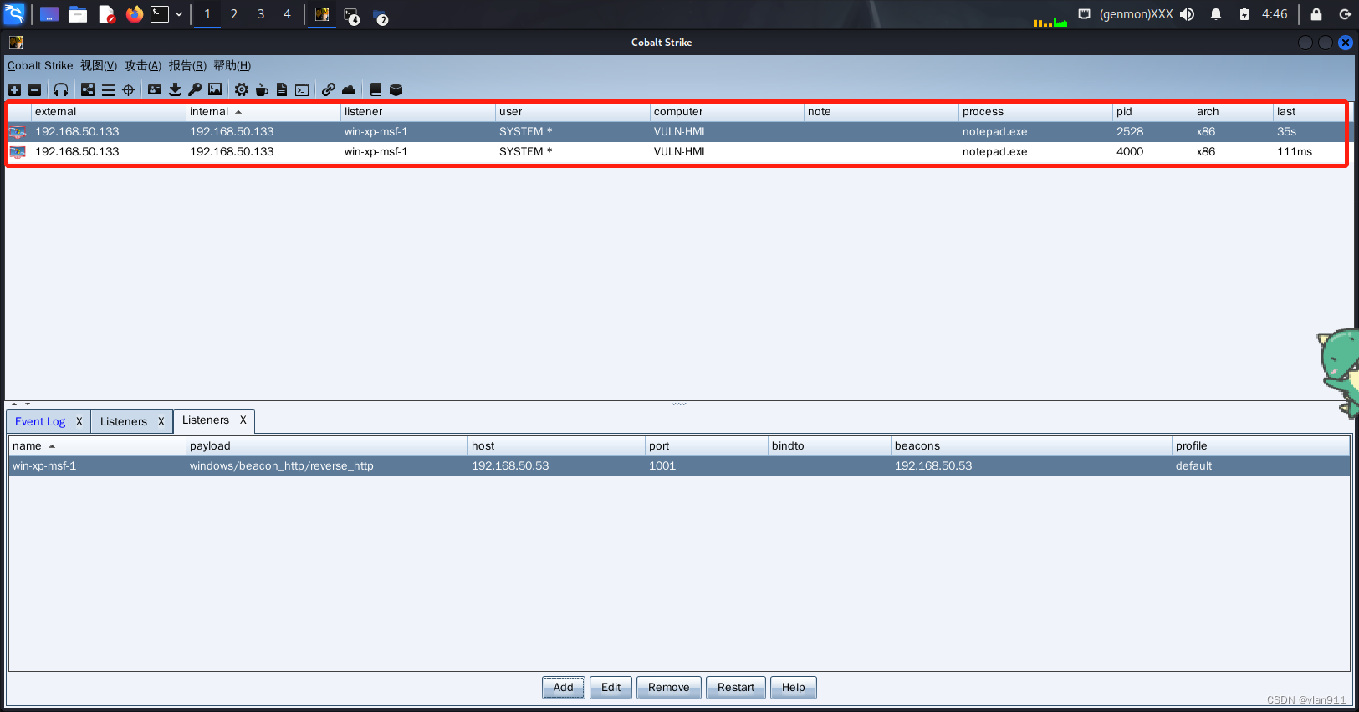
Task: Launch Firefox from the top panel
Action: (135, 14)
